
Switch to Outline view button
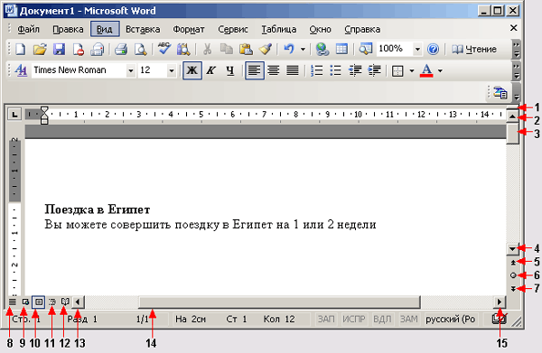click(51, 302)
